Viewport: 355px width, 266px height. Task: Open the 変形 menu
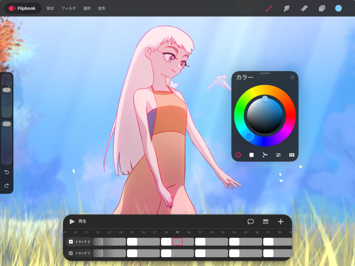coord(102,8)
